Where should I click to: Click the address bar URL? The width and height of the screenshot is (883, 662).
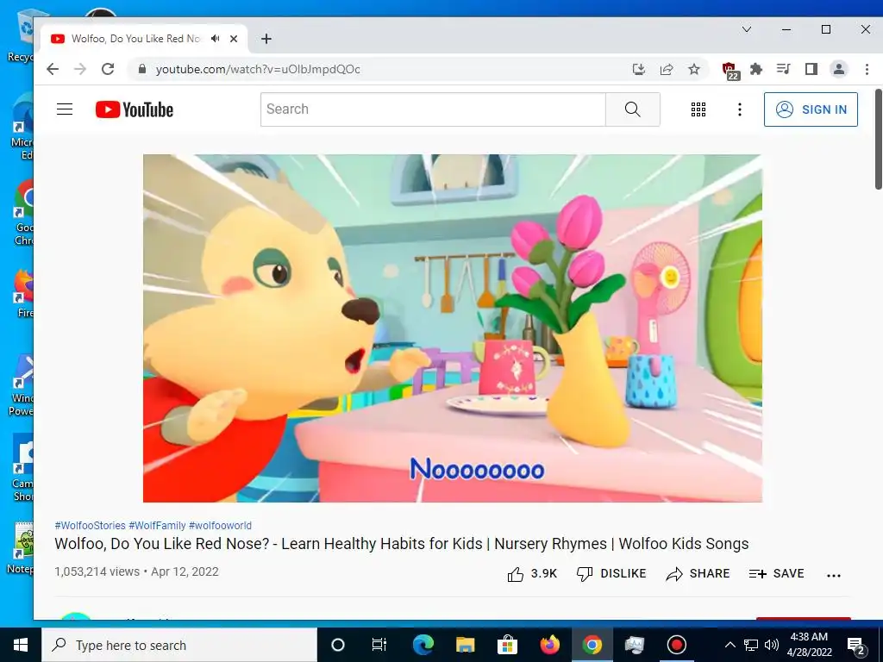tap(258, 69)
